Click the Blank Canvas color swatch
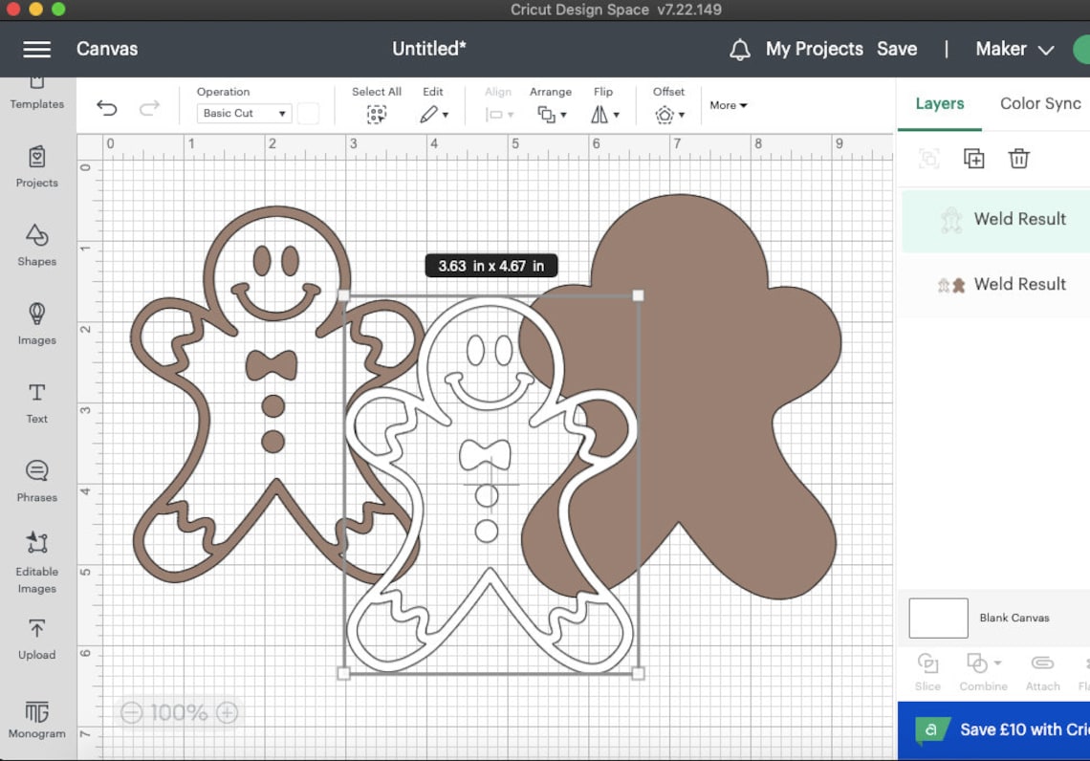The image size is (1090, 761). (938, 618)
